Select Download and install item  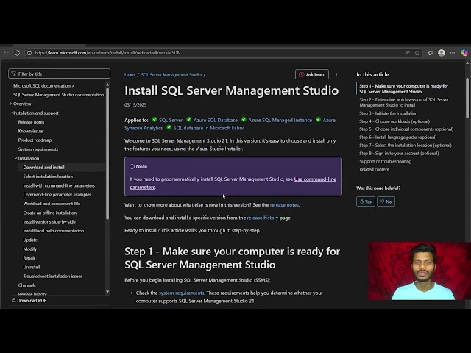point(44,167)
